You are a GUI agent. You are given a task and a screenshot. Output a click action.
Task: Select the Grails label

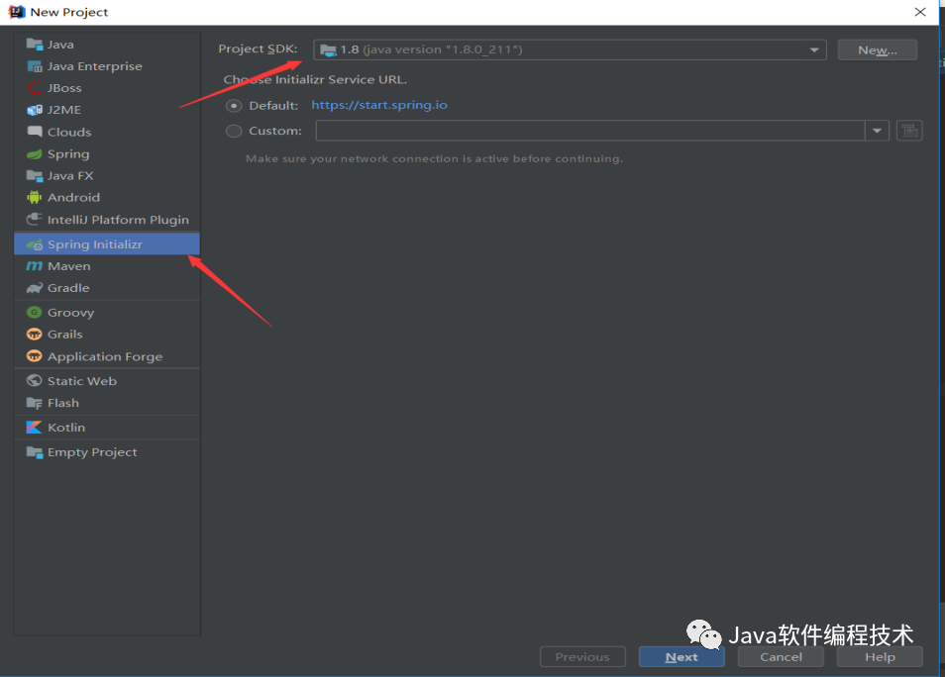coord(65,335)
